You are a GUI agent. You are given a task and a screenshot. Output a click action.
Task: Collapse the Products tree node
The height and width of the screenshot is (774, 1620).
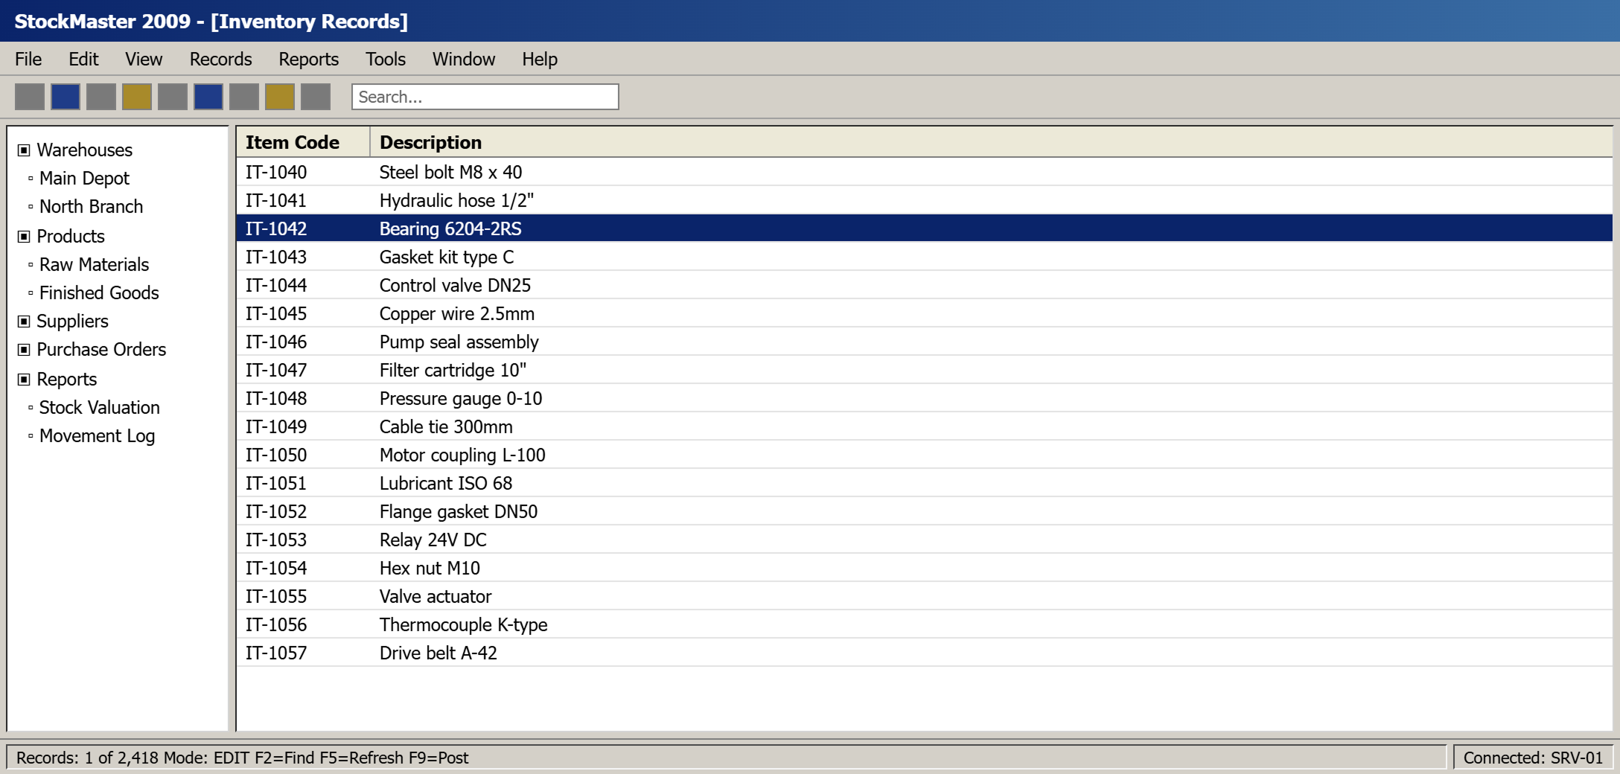tap(24, 237)
